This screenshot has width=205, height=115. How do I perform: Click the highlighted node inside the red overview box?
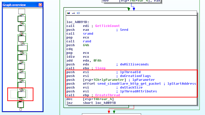point(22,94)
